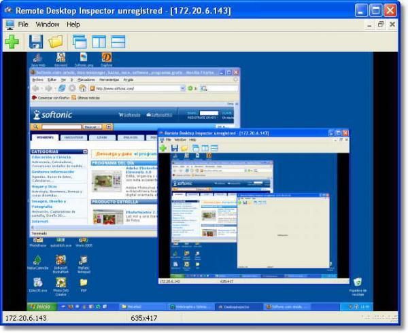Select the MACINTOSH tab on softonic page
The height and width of the screenshot is (333, 408).
pos(73,137)
